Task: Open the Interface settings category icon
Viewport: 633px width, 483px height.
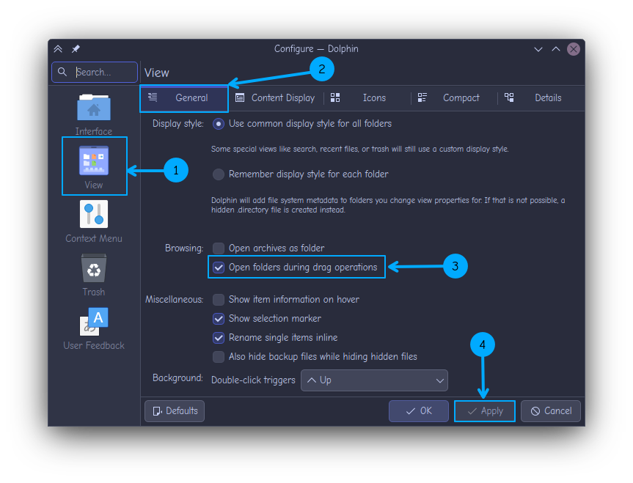Action: pos(94,108)
